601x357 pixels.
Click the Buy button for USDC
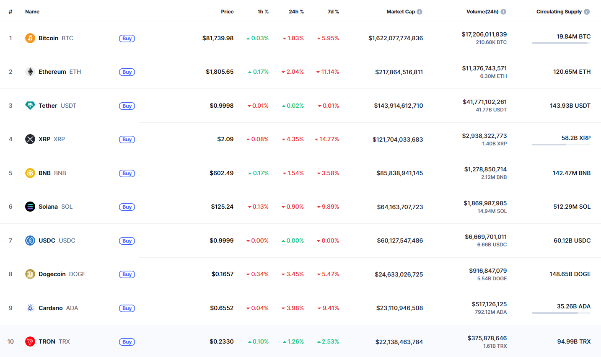(127, 241)
